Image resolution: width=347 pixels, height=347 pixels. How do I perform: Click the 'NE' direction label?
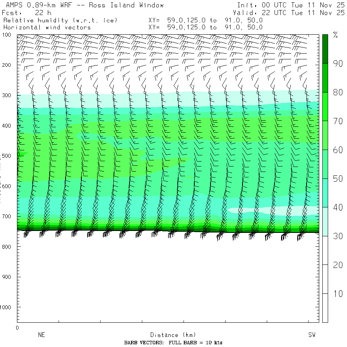(x=42, y=335)
